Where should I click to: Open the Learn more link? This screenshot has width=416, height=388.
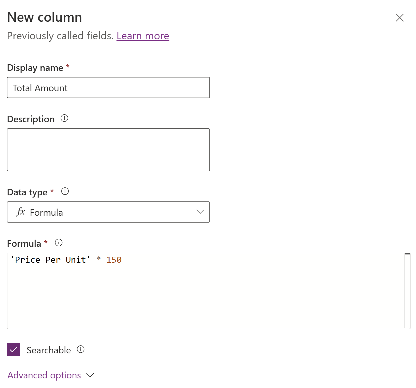pos(143,36)
